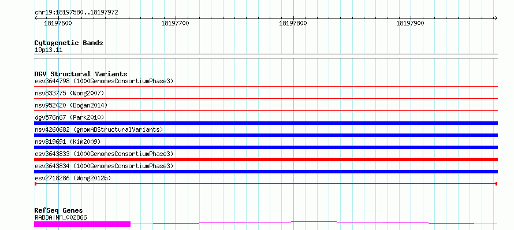Open variant dgv576n67 (Park2010) label
This screenshot has width=514, height=230.
(69, 117)
